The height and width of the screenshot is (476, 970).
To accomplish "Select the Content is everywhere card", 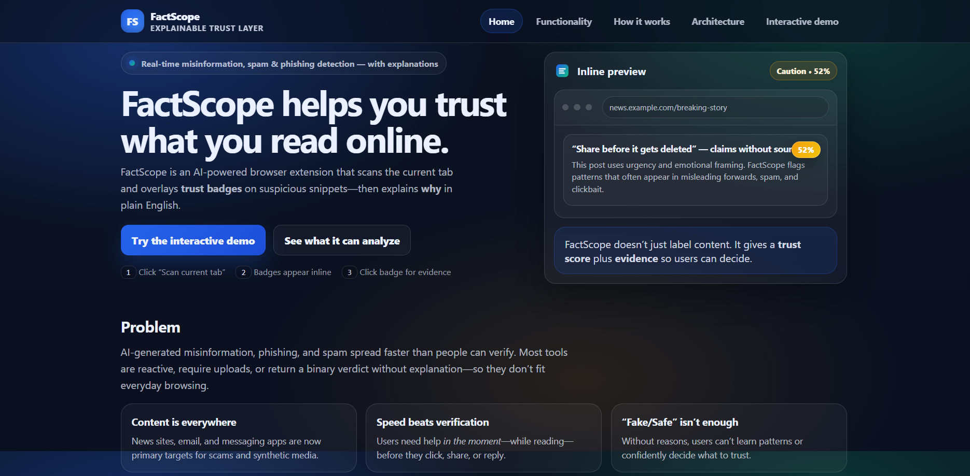I will [239, 438].
